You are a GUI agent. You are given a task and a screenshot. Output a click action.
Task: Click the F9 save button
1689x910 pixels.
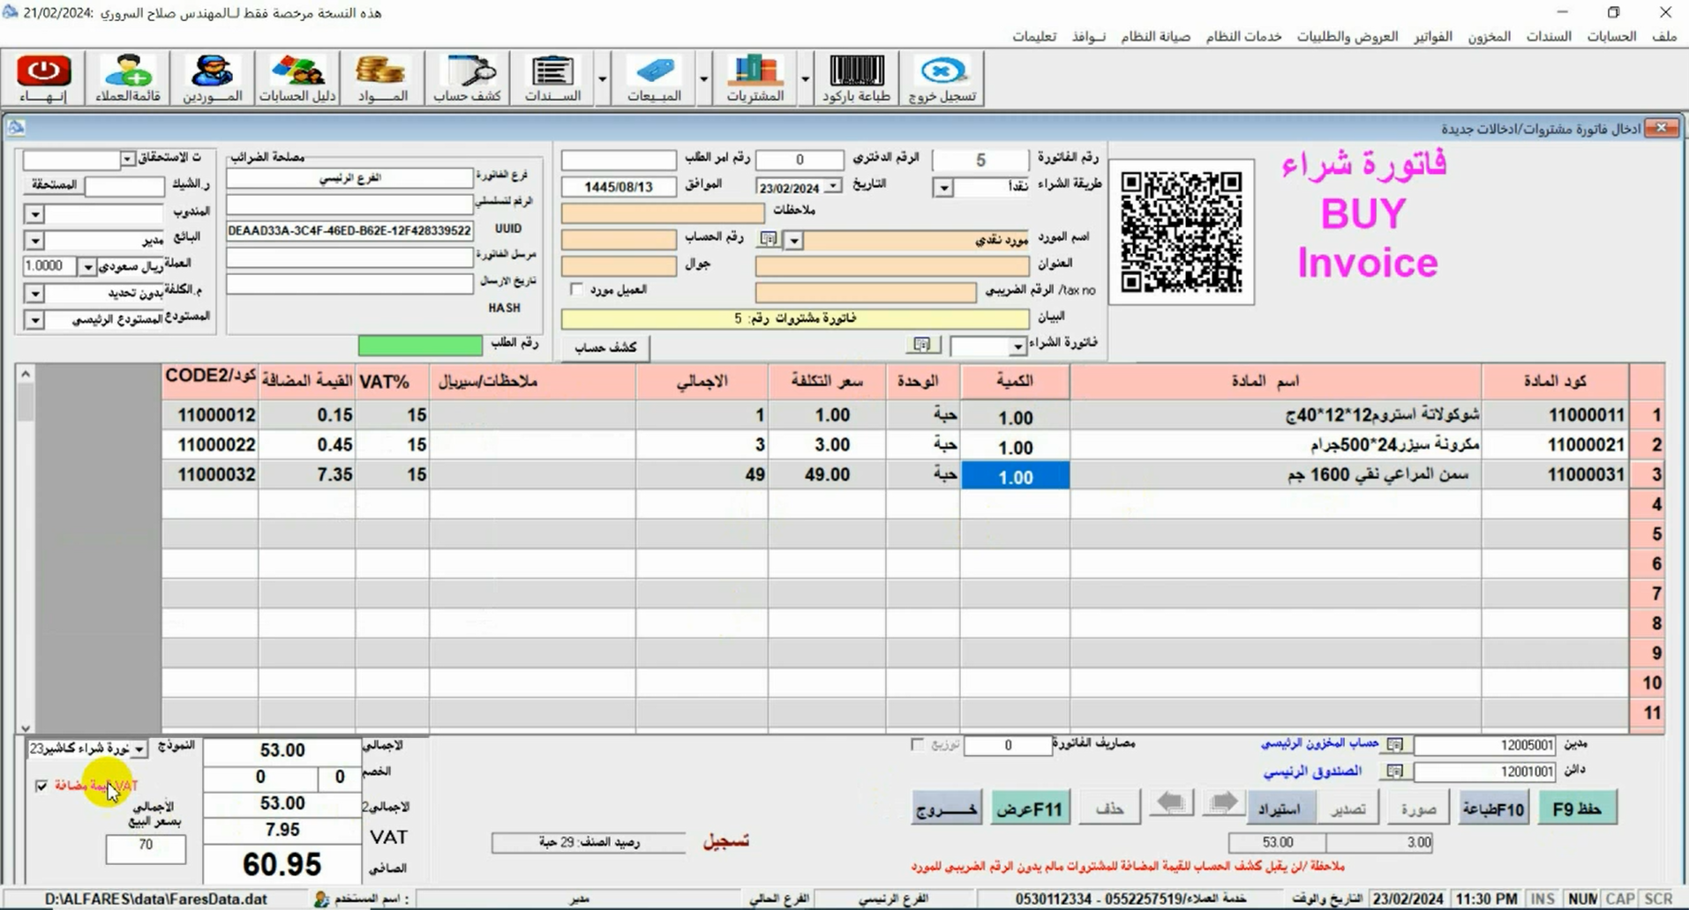(1577, 808)
